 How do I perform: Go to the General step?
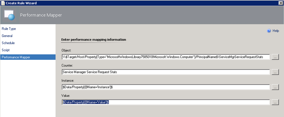click(x=7, y=36)
